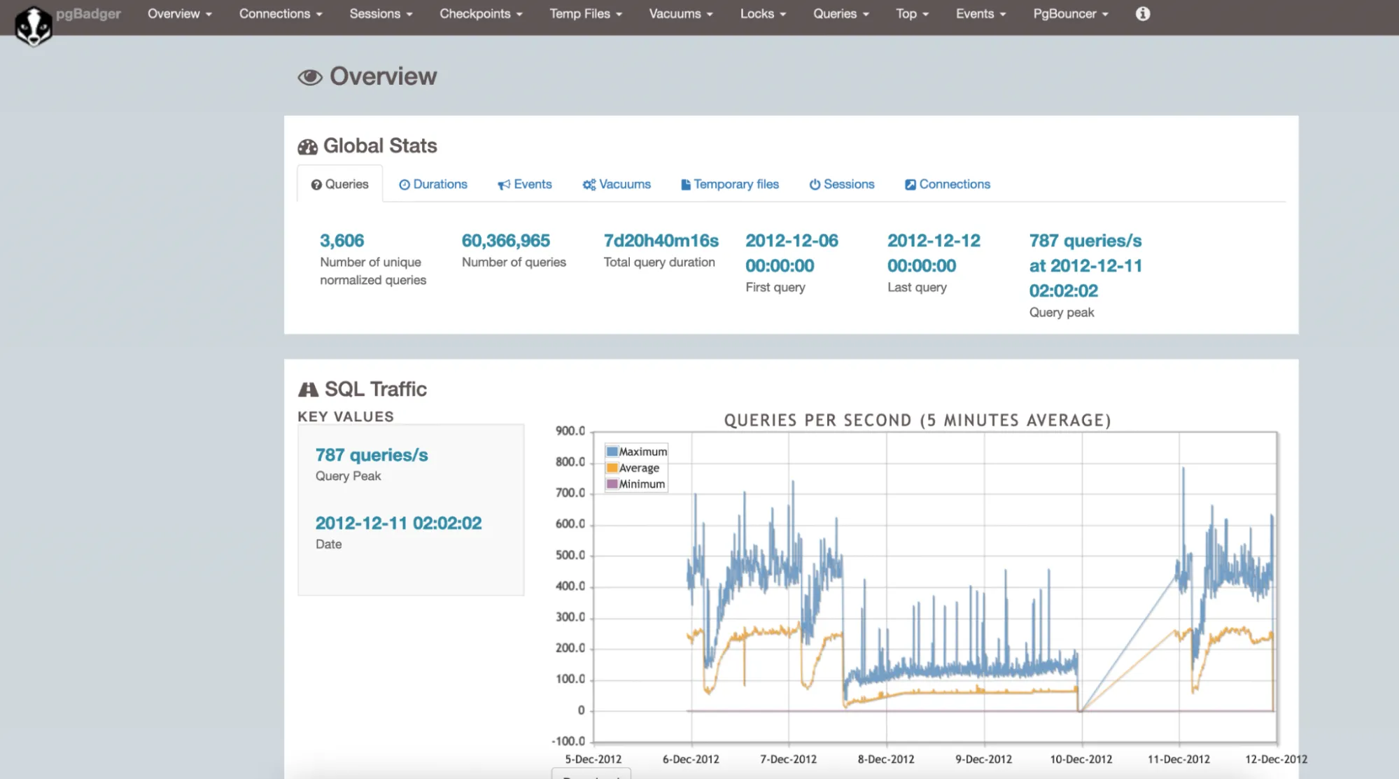The height and width of the screenshot is (779, 1399).
Task: Click the gears icon on Vacuums tab
Action: pos(589,185)
